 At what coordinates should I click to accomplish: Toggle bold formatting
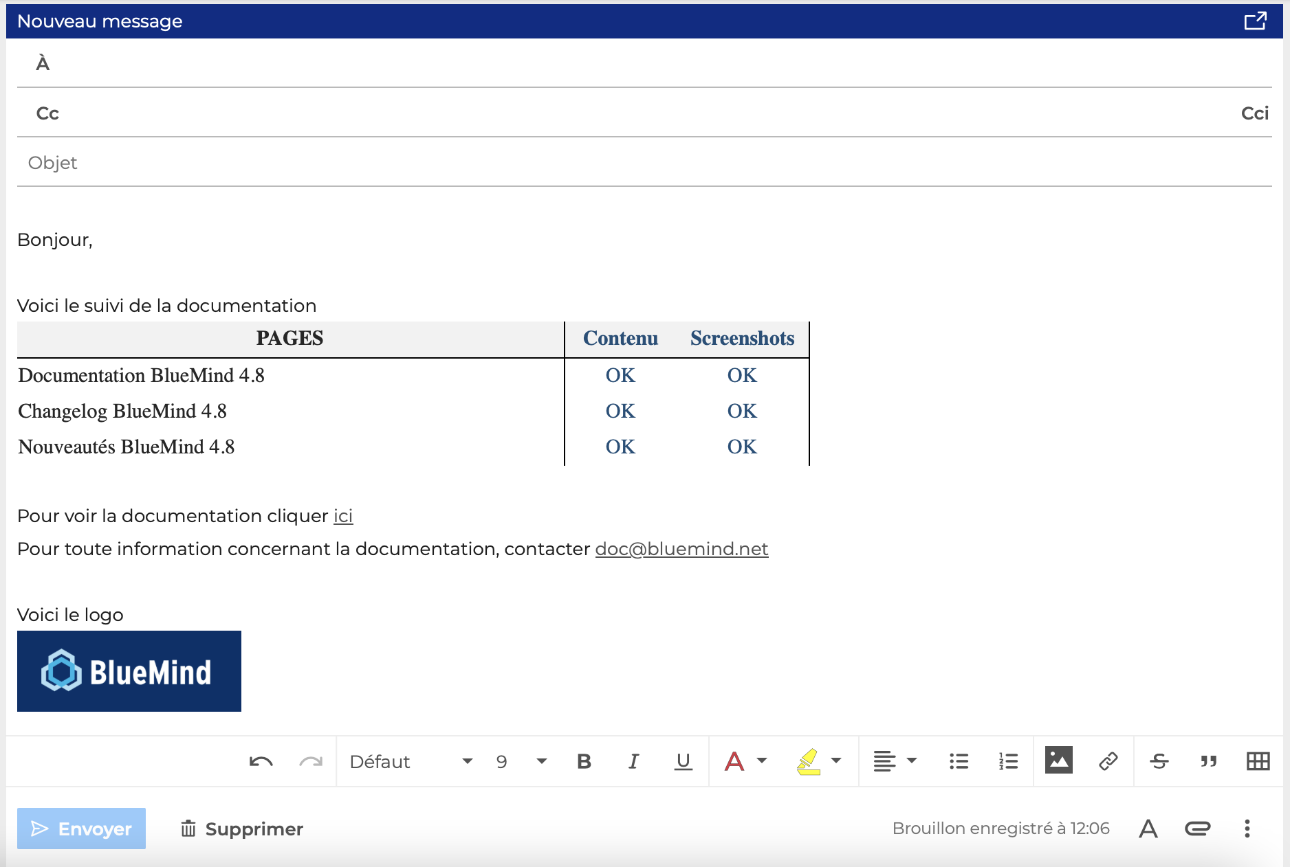coord(584,761)
